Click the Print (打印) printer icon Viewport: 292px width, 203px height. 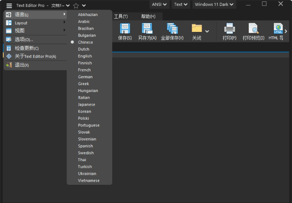click(x=229, y=28)
